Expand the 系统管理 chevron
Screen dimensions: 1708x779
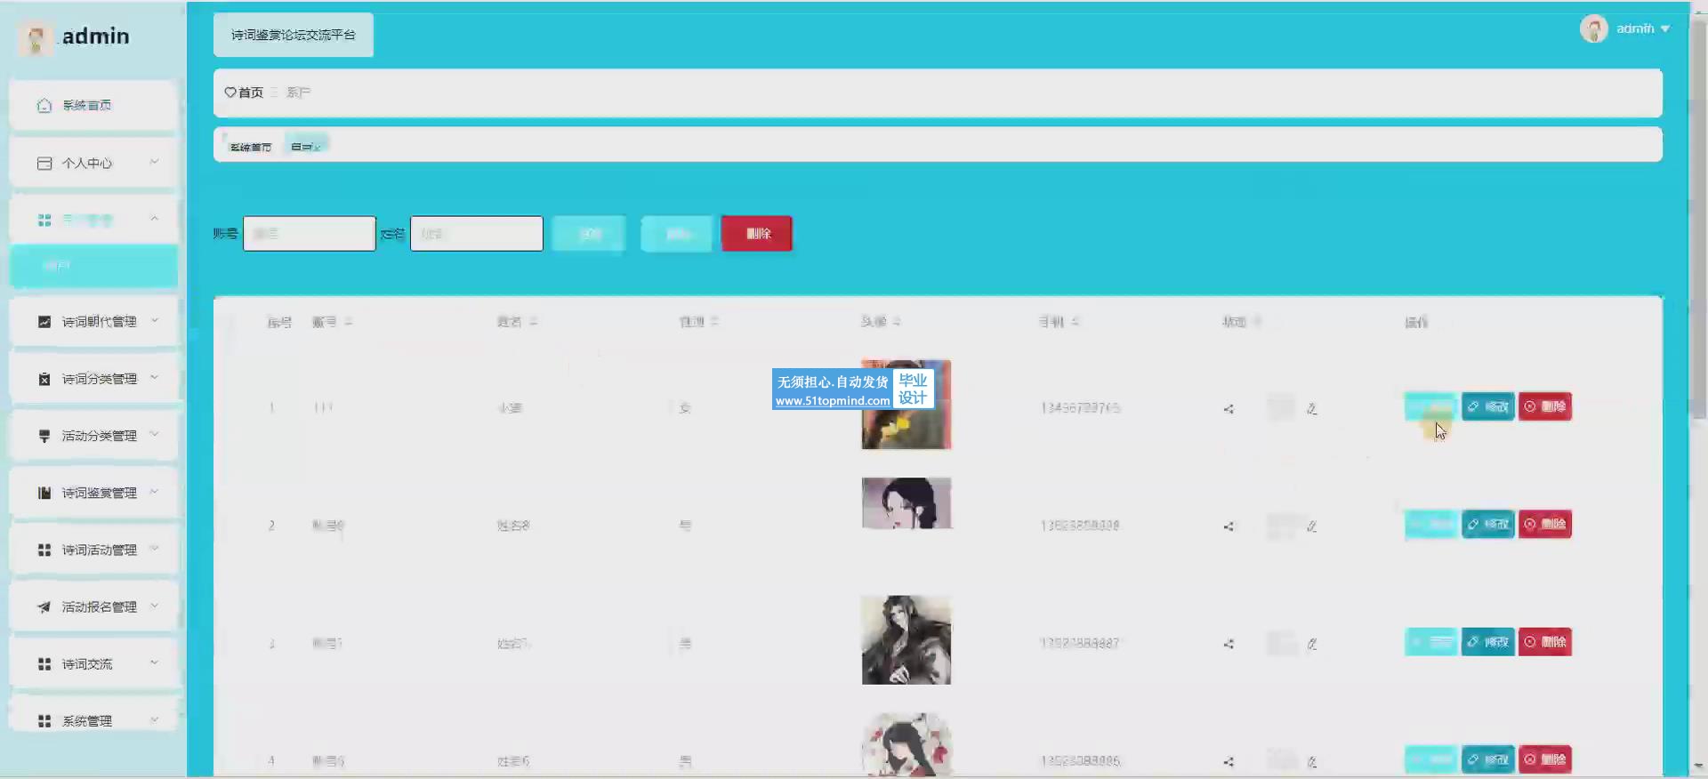click(x=154, y=719)
